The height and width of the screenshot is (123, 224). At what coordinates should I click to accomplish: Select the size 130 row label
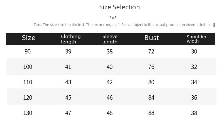tap(28, 113)
